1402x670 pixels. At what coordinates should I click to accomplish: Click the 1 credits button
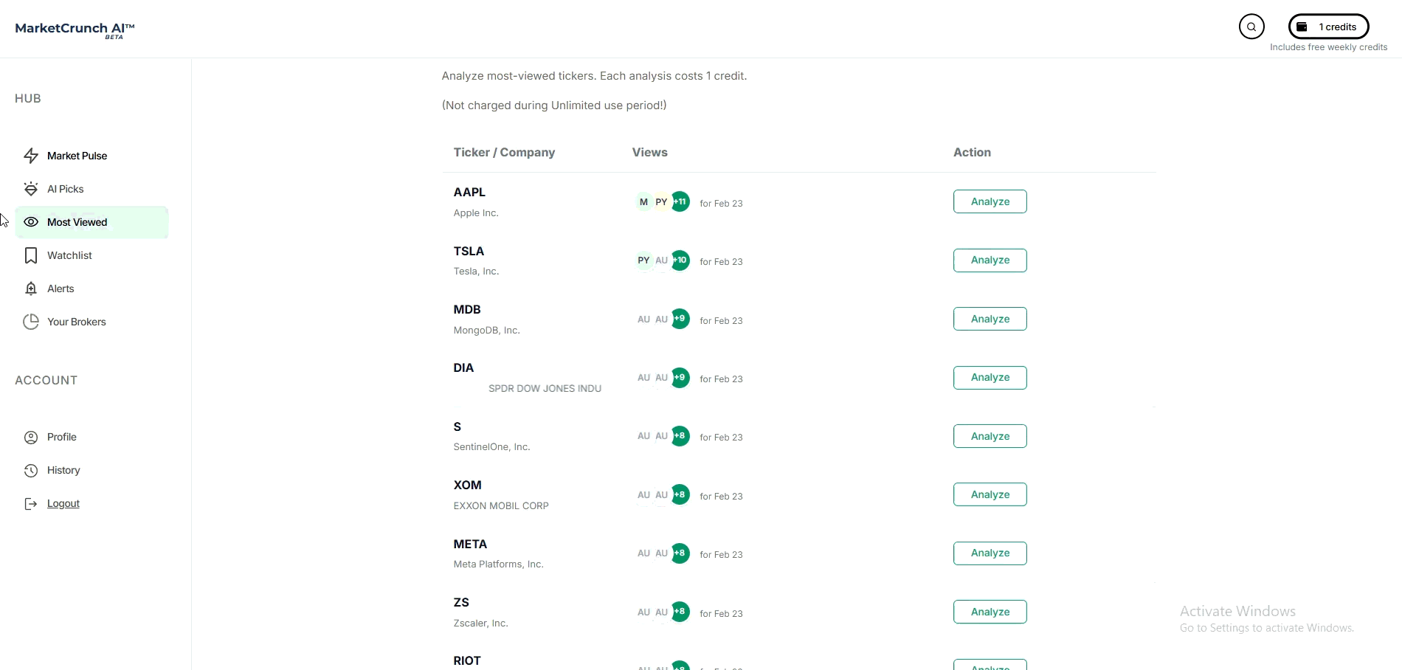click(x=1330, y=27)
